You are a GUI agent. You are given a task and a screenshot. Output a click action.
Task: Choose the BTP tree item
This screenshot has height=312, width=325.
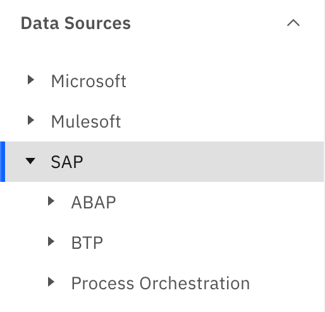[87, 243]
